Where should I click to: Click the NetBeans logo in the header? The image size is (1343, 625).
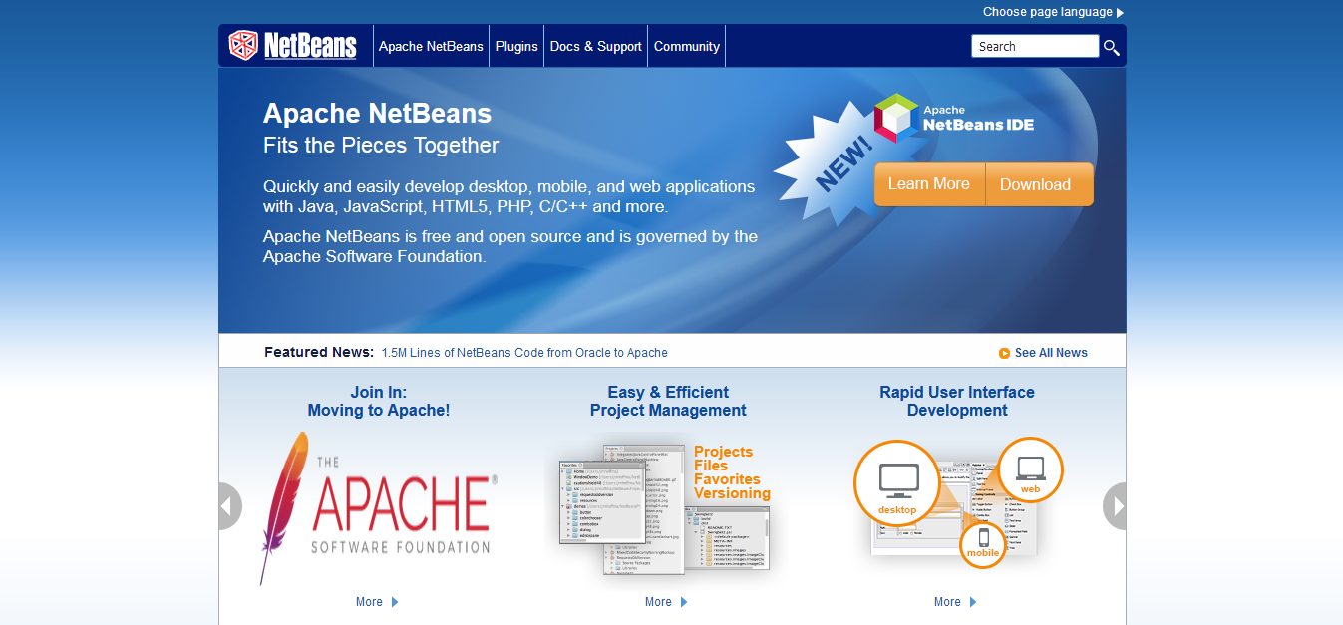pyautogui.click(x=292, y=46)
